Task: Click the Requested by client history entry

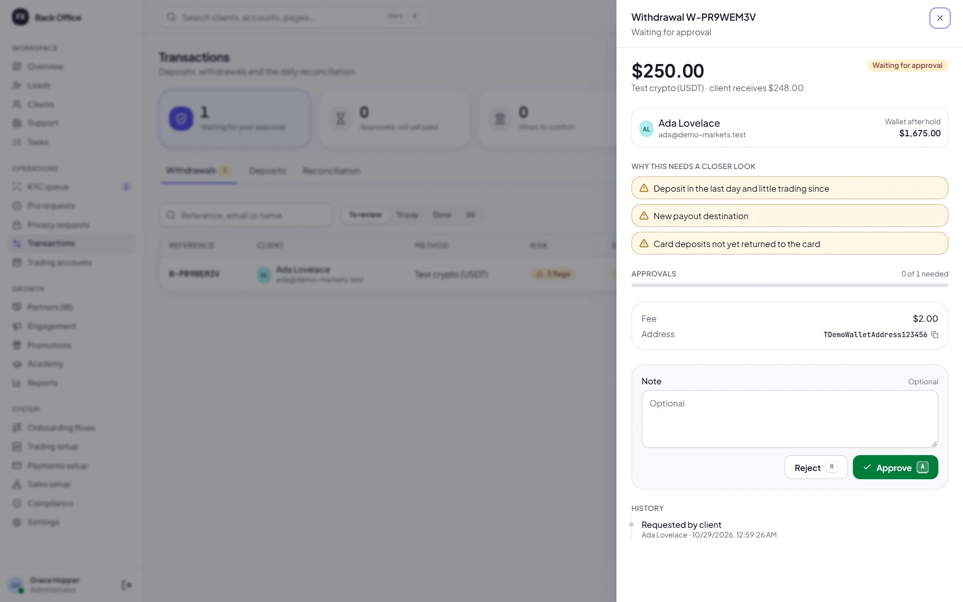Action: click(709, 529)
